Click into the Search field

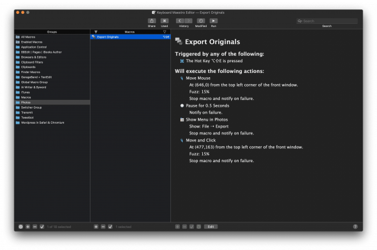(x=327, y=21)
